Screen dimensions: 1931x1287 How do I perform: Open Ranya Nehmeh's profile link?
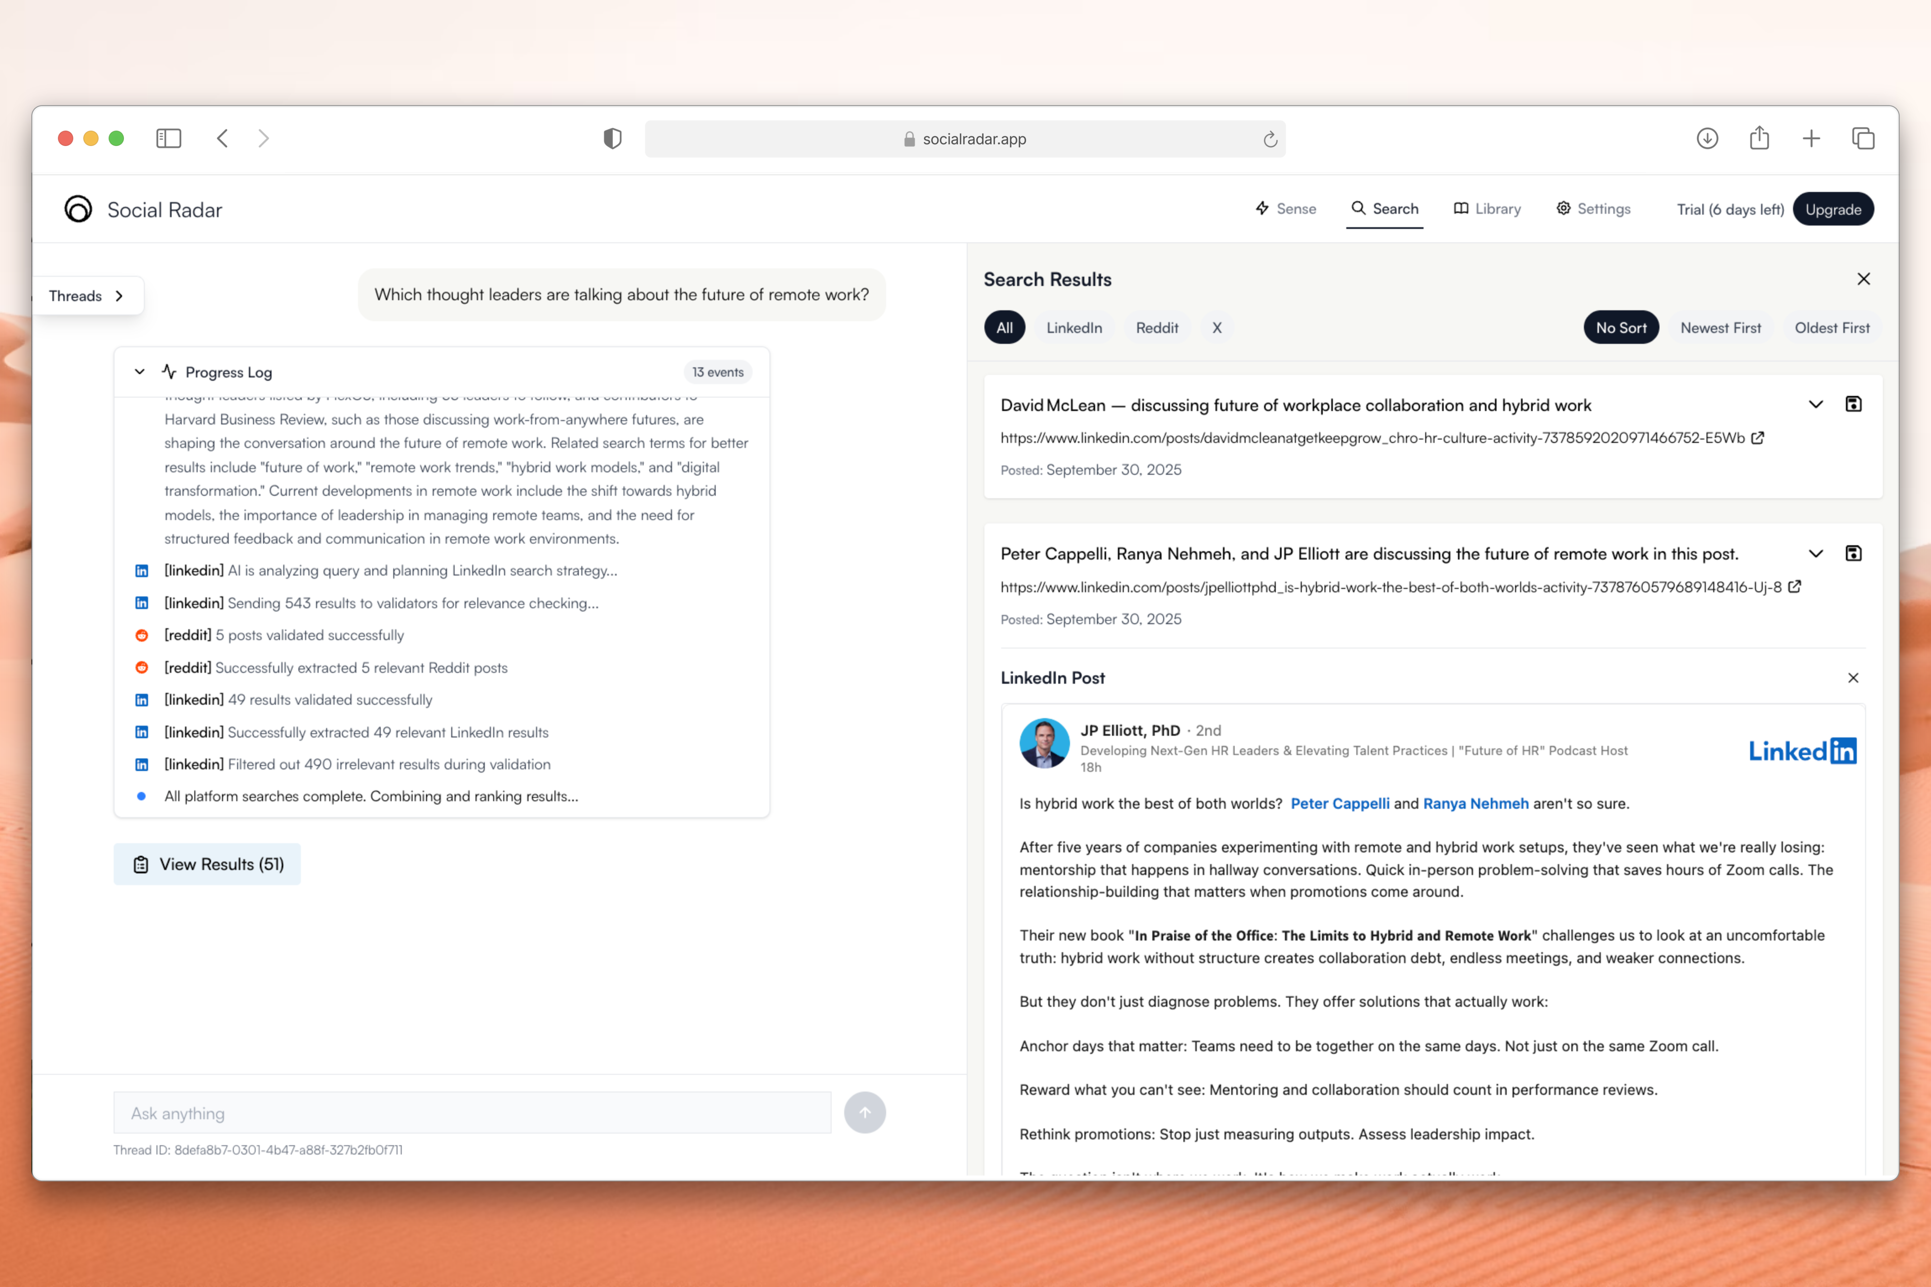(1475, 804)
